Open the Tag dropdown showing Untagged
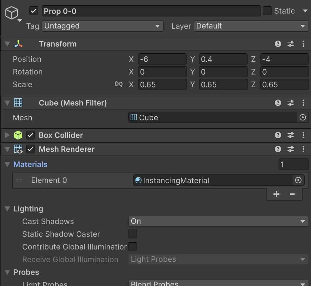Viewport: 311px width, 286px height. pyautogui.click(x=103, y=26)
